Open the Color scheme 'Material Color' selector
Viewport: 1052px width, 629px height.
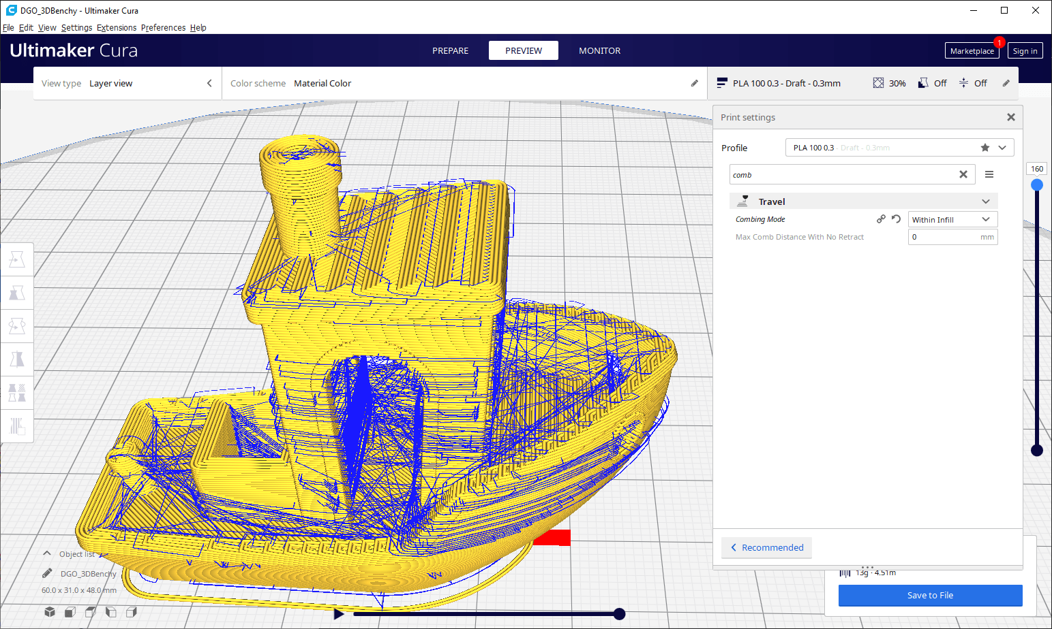464,83
